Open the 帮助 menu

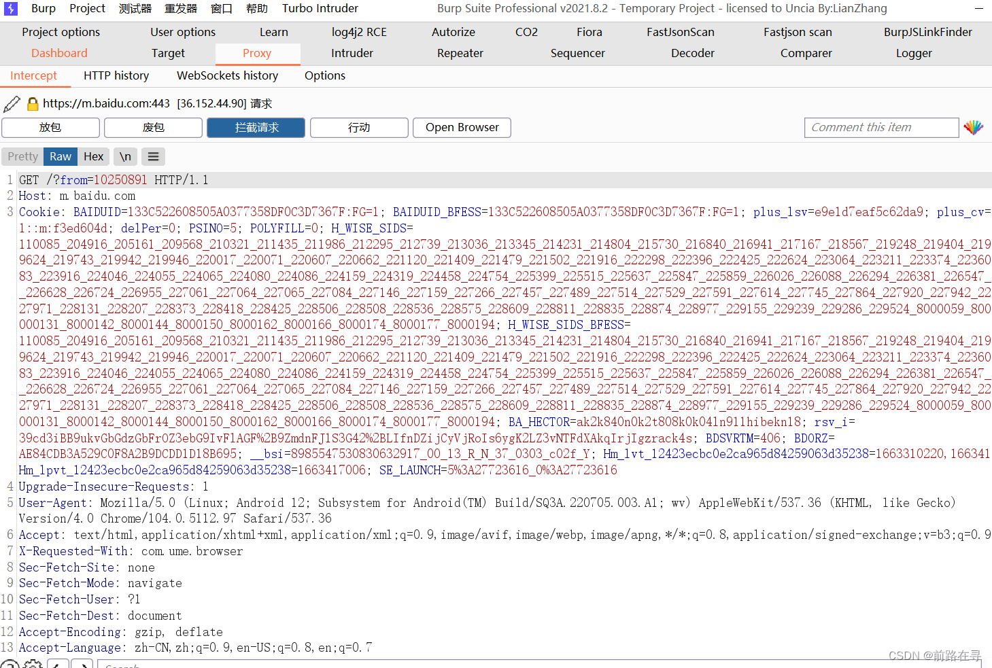[257, 8]
